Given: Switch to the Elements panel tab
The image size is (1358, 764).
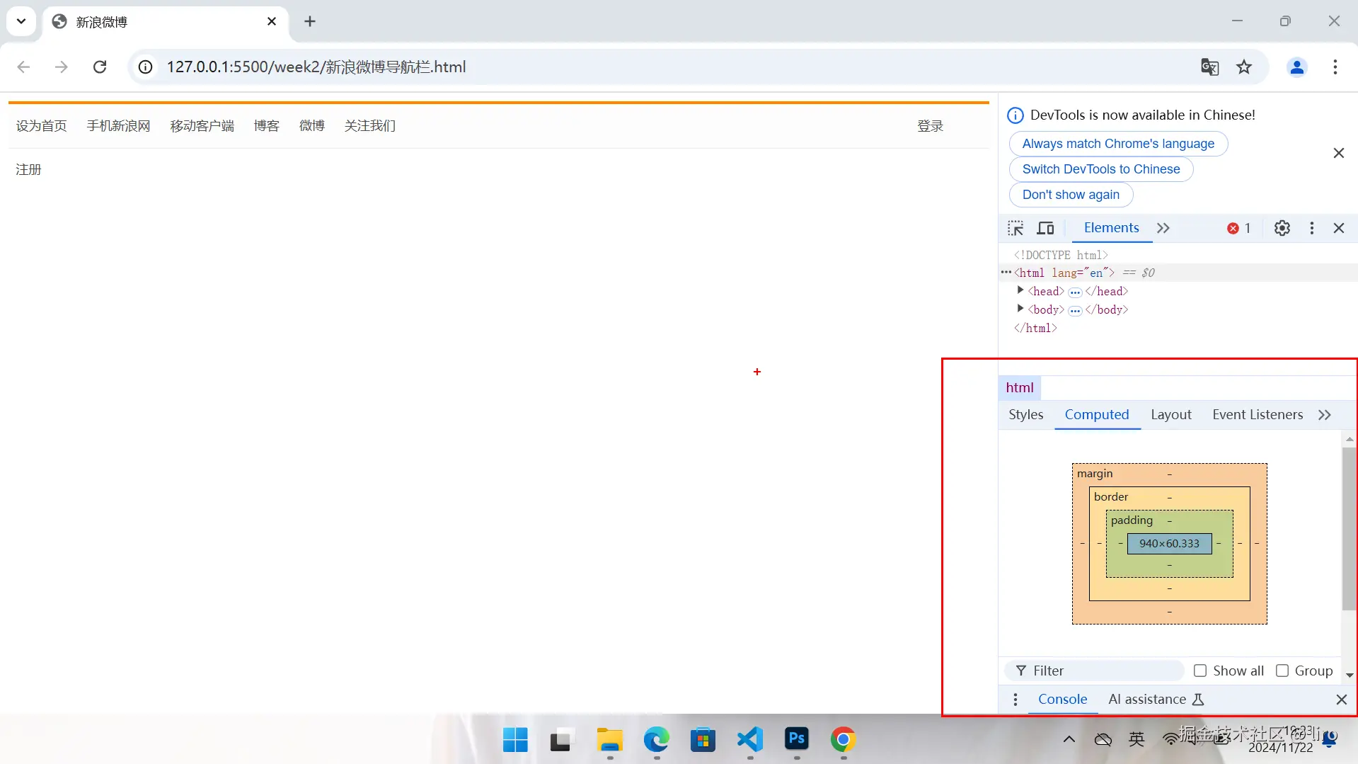Looking at the screenshot, I should pos(1111,227).
